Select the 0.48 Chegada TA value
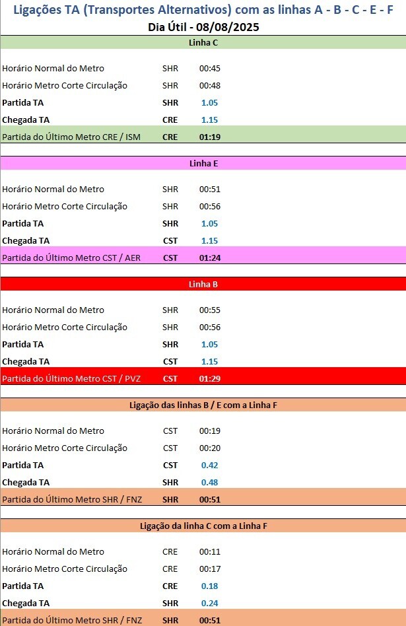This screenshot has width=406, height=626. 209,482
